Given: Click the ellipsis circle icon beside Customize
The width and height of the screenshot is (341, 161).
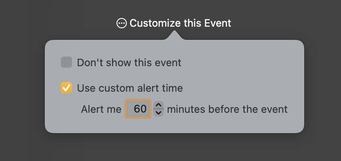Looking at the screenshot, I should point(121,23).
